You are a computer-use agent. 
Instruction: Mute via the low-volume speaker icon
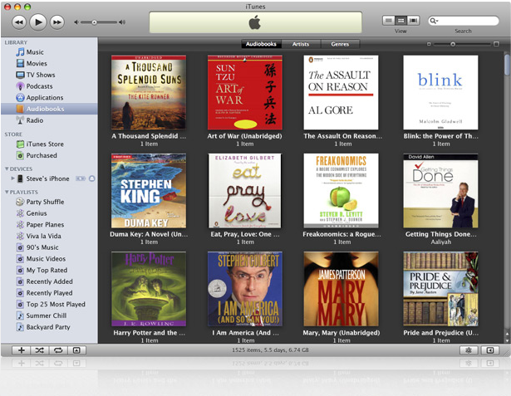pyautogui.click(x=76, y=22)
